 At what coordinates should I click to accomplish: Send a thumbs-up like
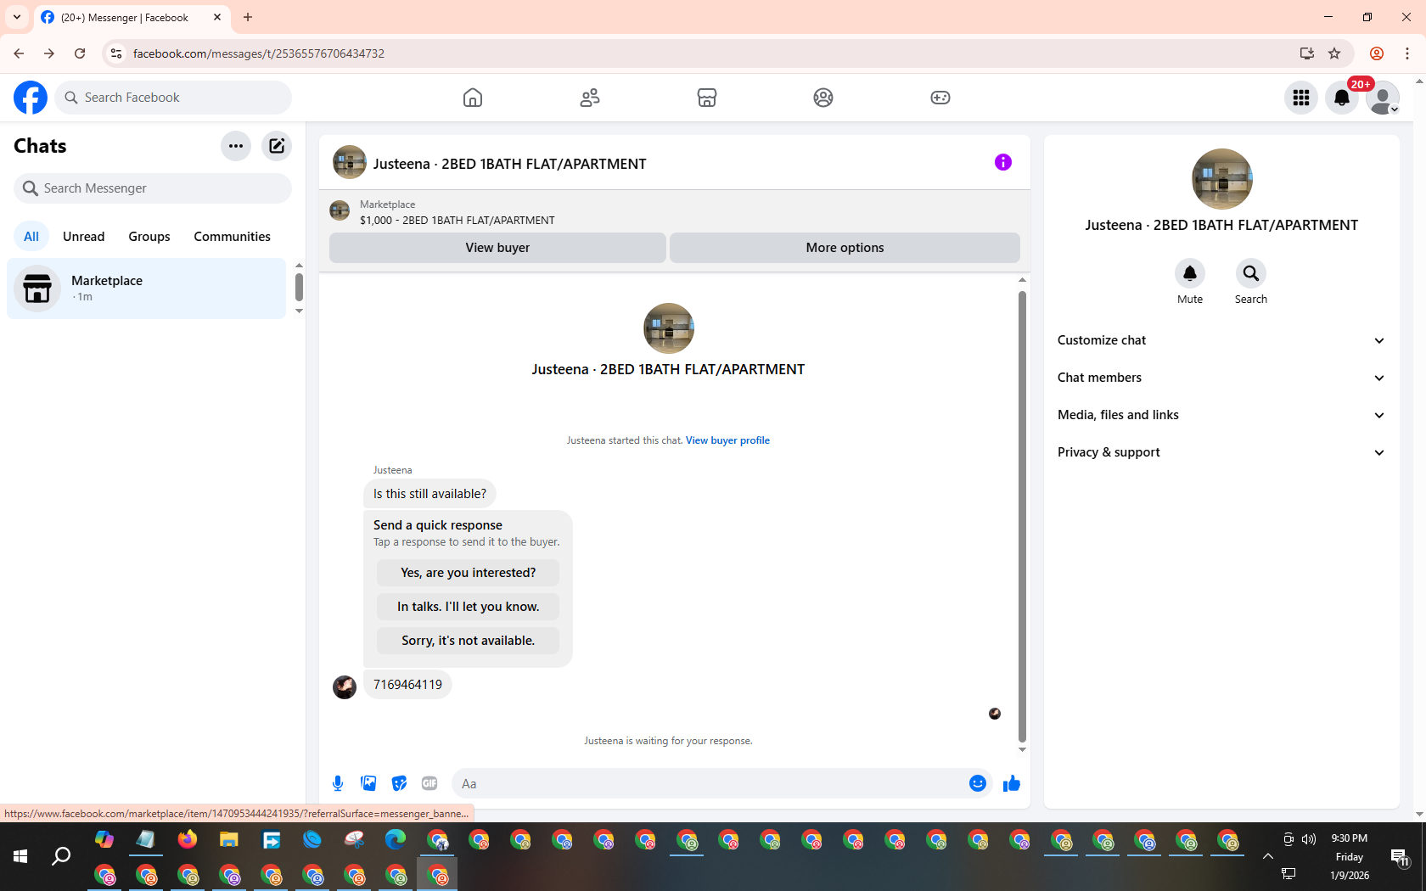1012,783
